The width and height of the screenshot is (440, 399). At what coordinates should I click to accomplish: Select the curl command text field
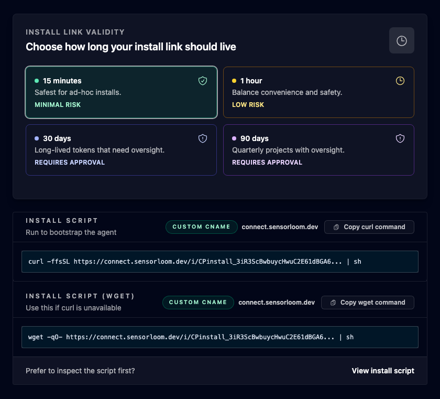(x=220, y=261)
